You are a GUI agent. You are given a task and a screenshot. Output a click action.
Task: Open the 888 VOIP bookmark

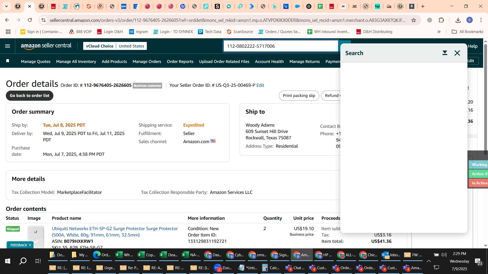[80, 32]
